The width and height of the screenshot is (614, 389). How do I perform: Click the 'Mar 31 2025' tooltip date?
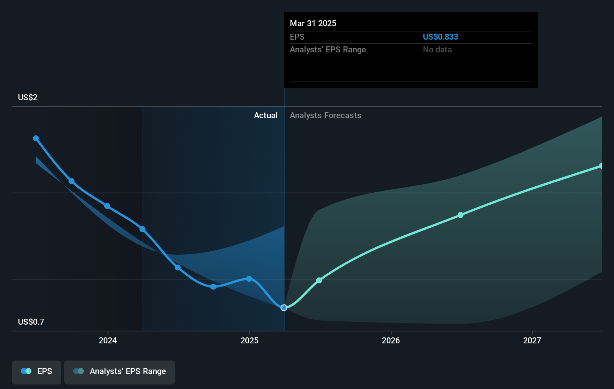(313, 23)
